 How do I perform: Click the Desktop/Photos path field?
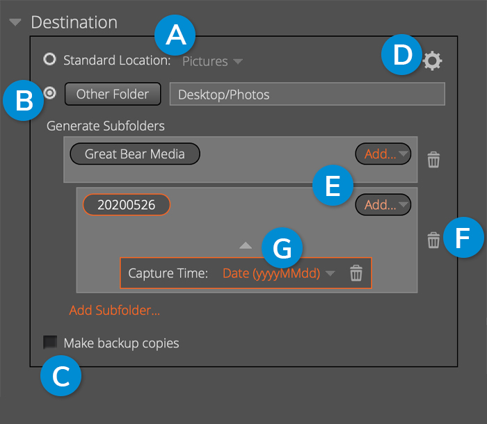(308, 94)
